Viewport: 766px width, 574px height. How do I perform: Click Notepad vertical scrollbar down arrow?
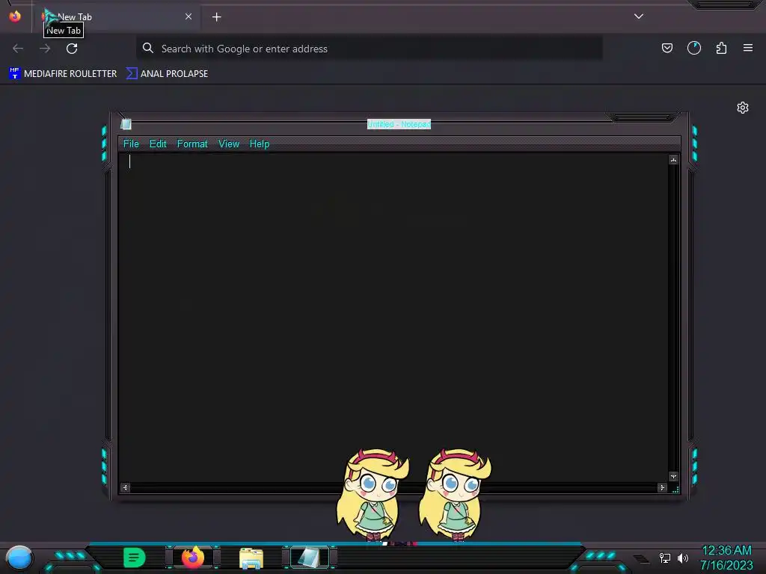(x=674, y=476)
